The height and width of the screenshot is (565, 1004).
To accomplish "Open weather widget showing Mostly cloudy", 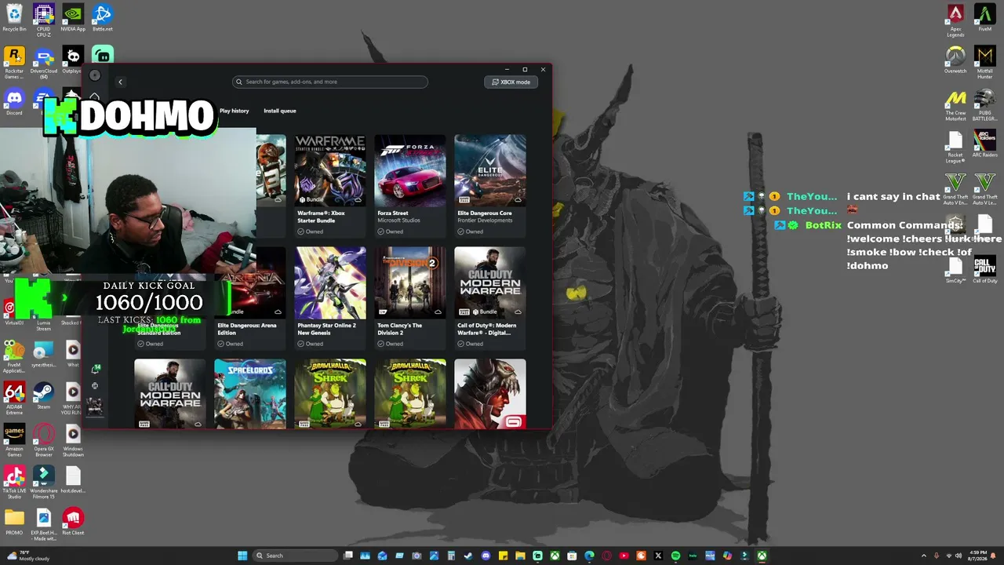I will [28, 556].
